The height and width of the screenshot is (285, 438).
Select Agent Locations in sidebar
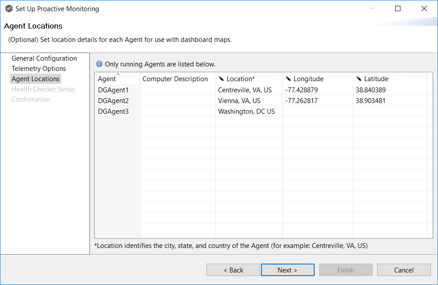(36, 79)
